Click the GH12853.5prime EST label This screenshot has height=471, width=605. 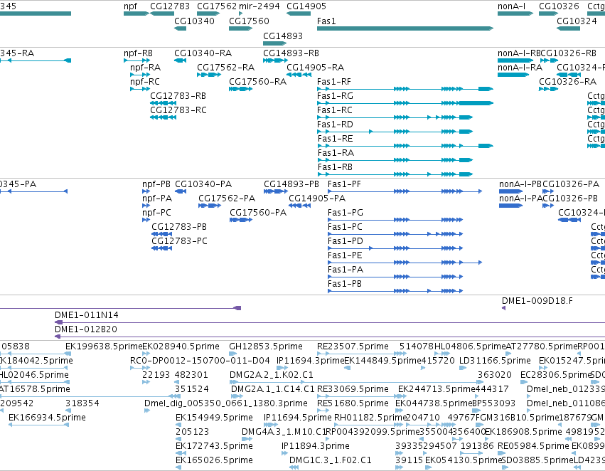pos(266,346)
